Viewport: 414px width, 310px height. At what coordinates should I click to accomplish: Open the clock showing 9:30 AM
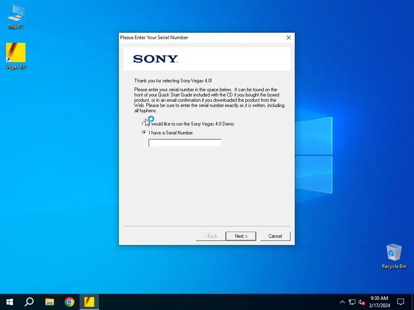(379, 302)
